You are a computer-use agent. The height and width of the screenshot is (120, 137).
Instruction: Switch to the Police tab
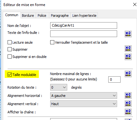42,16
